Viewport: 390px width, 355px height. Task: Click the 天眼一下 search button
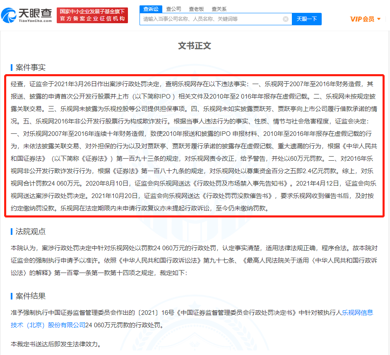(x=307, y=19)
